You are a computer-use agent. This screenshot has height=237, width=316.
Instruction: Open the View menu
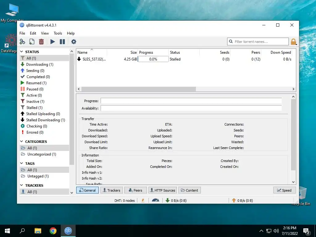45,33
